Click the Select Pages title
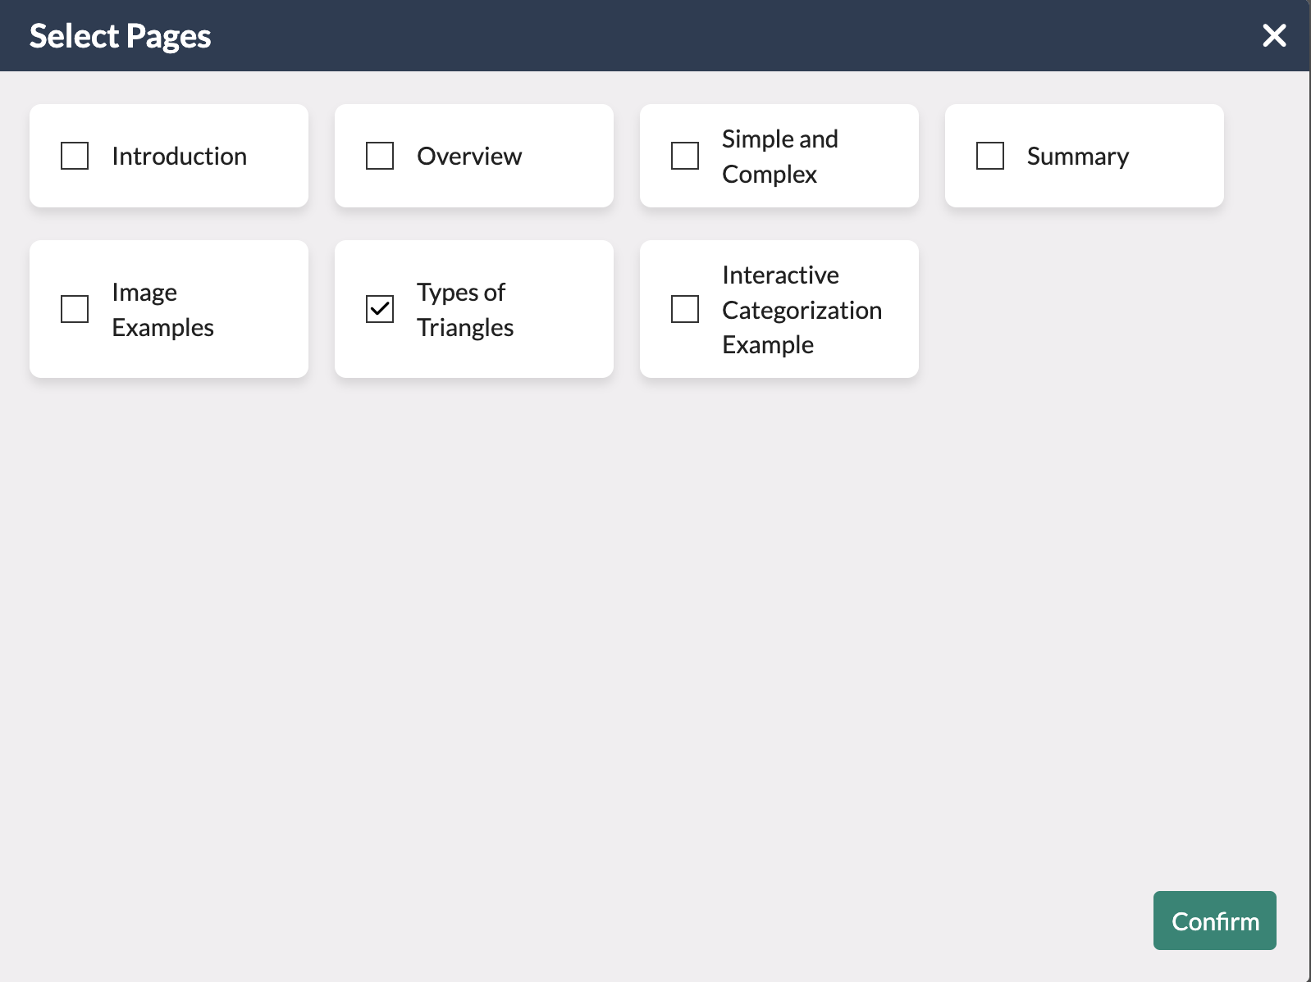Image resolution: width=1311 pixels, height=982 pixels. [120, 35]
